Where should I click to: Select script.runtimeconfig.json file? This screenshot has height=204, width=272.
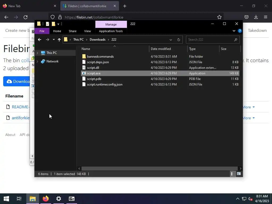(x=105, y=84)
